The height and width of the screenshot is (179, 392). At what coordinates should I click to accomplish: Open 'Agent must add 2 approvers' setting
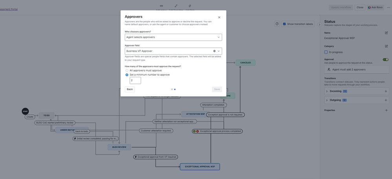pos(357,70)
